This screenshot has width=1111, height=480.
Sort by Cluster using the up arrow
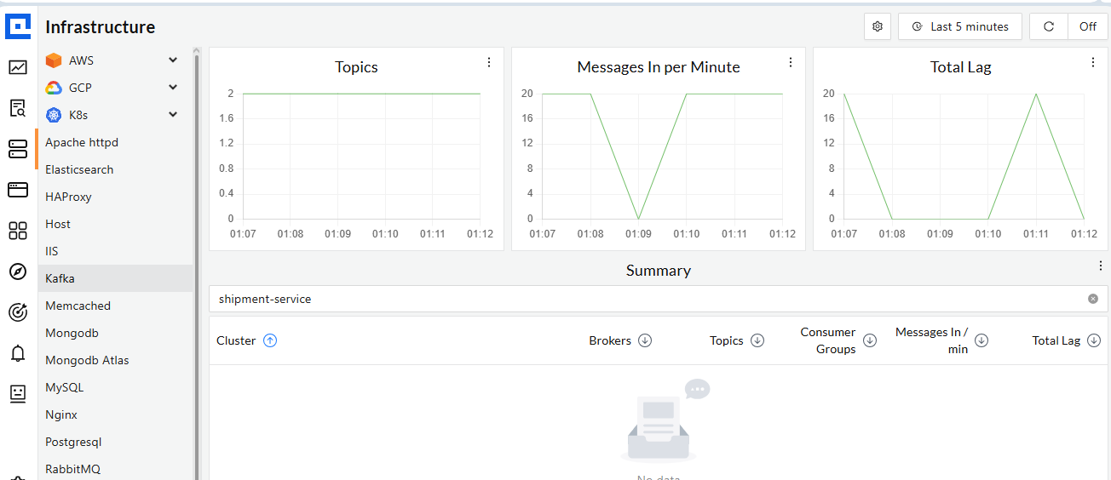[270, 340]
